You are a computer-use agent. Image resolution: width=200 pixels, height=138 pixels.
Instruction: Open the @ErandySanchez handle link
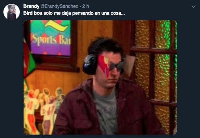(x=59, y=6)
